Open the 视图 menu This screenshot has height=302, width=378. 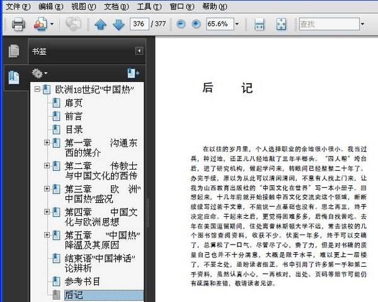point(83,6)
